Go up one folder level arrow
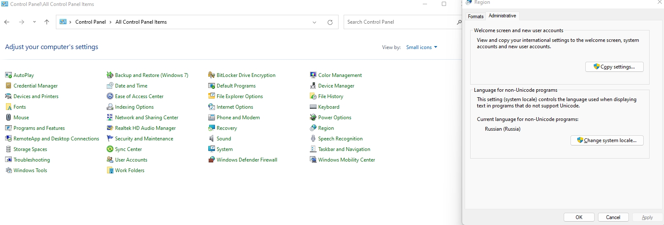Screen dimensions: 664x225 [47, 22]
